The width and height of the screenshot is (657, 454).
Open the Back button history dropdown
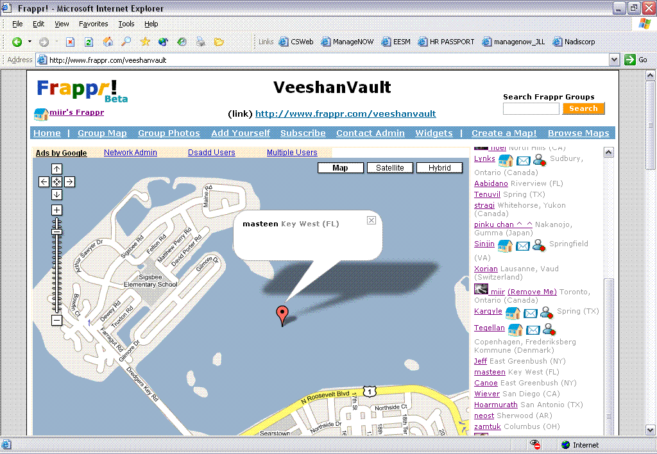click(x=30, y=42)
